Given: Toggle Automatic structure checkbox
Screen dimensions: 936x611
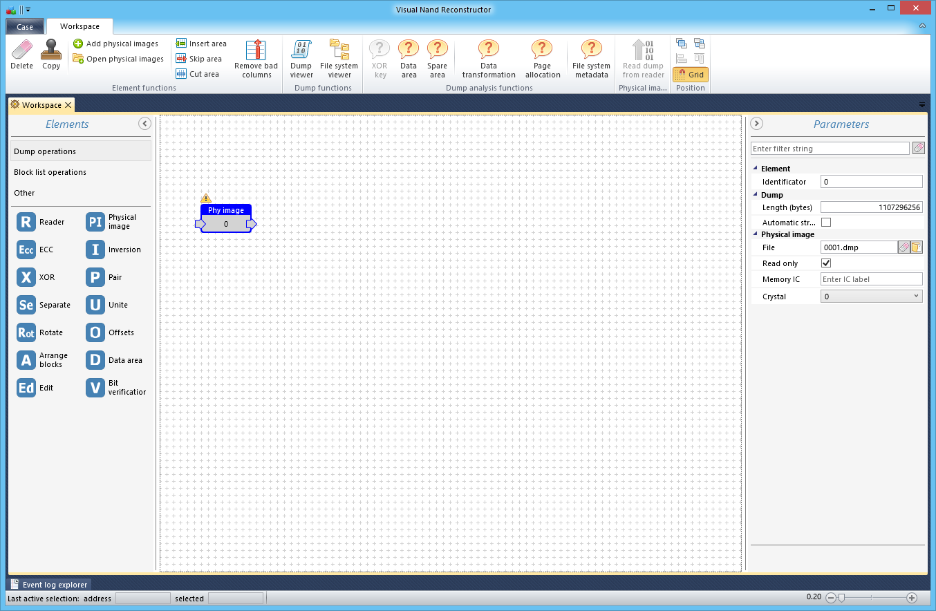Looking at the screenshot, I should coord(826,223).
